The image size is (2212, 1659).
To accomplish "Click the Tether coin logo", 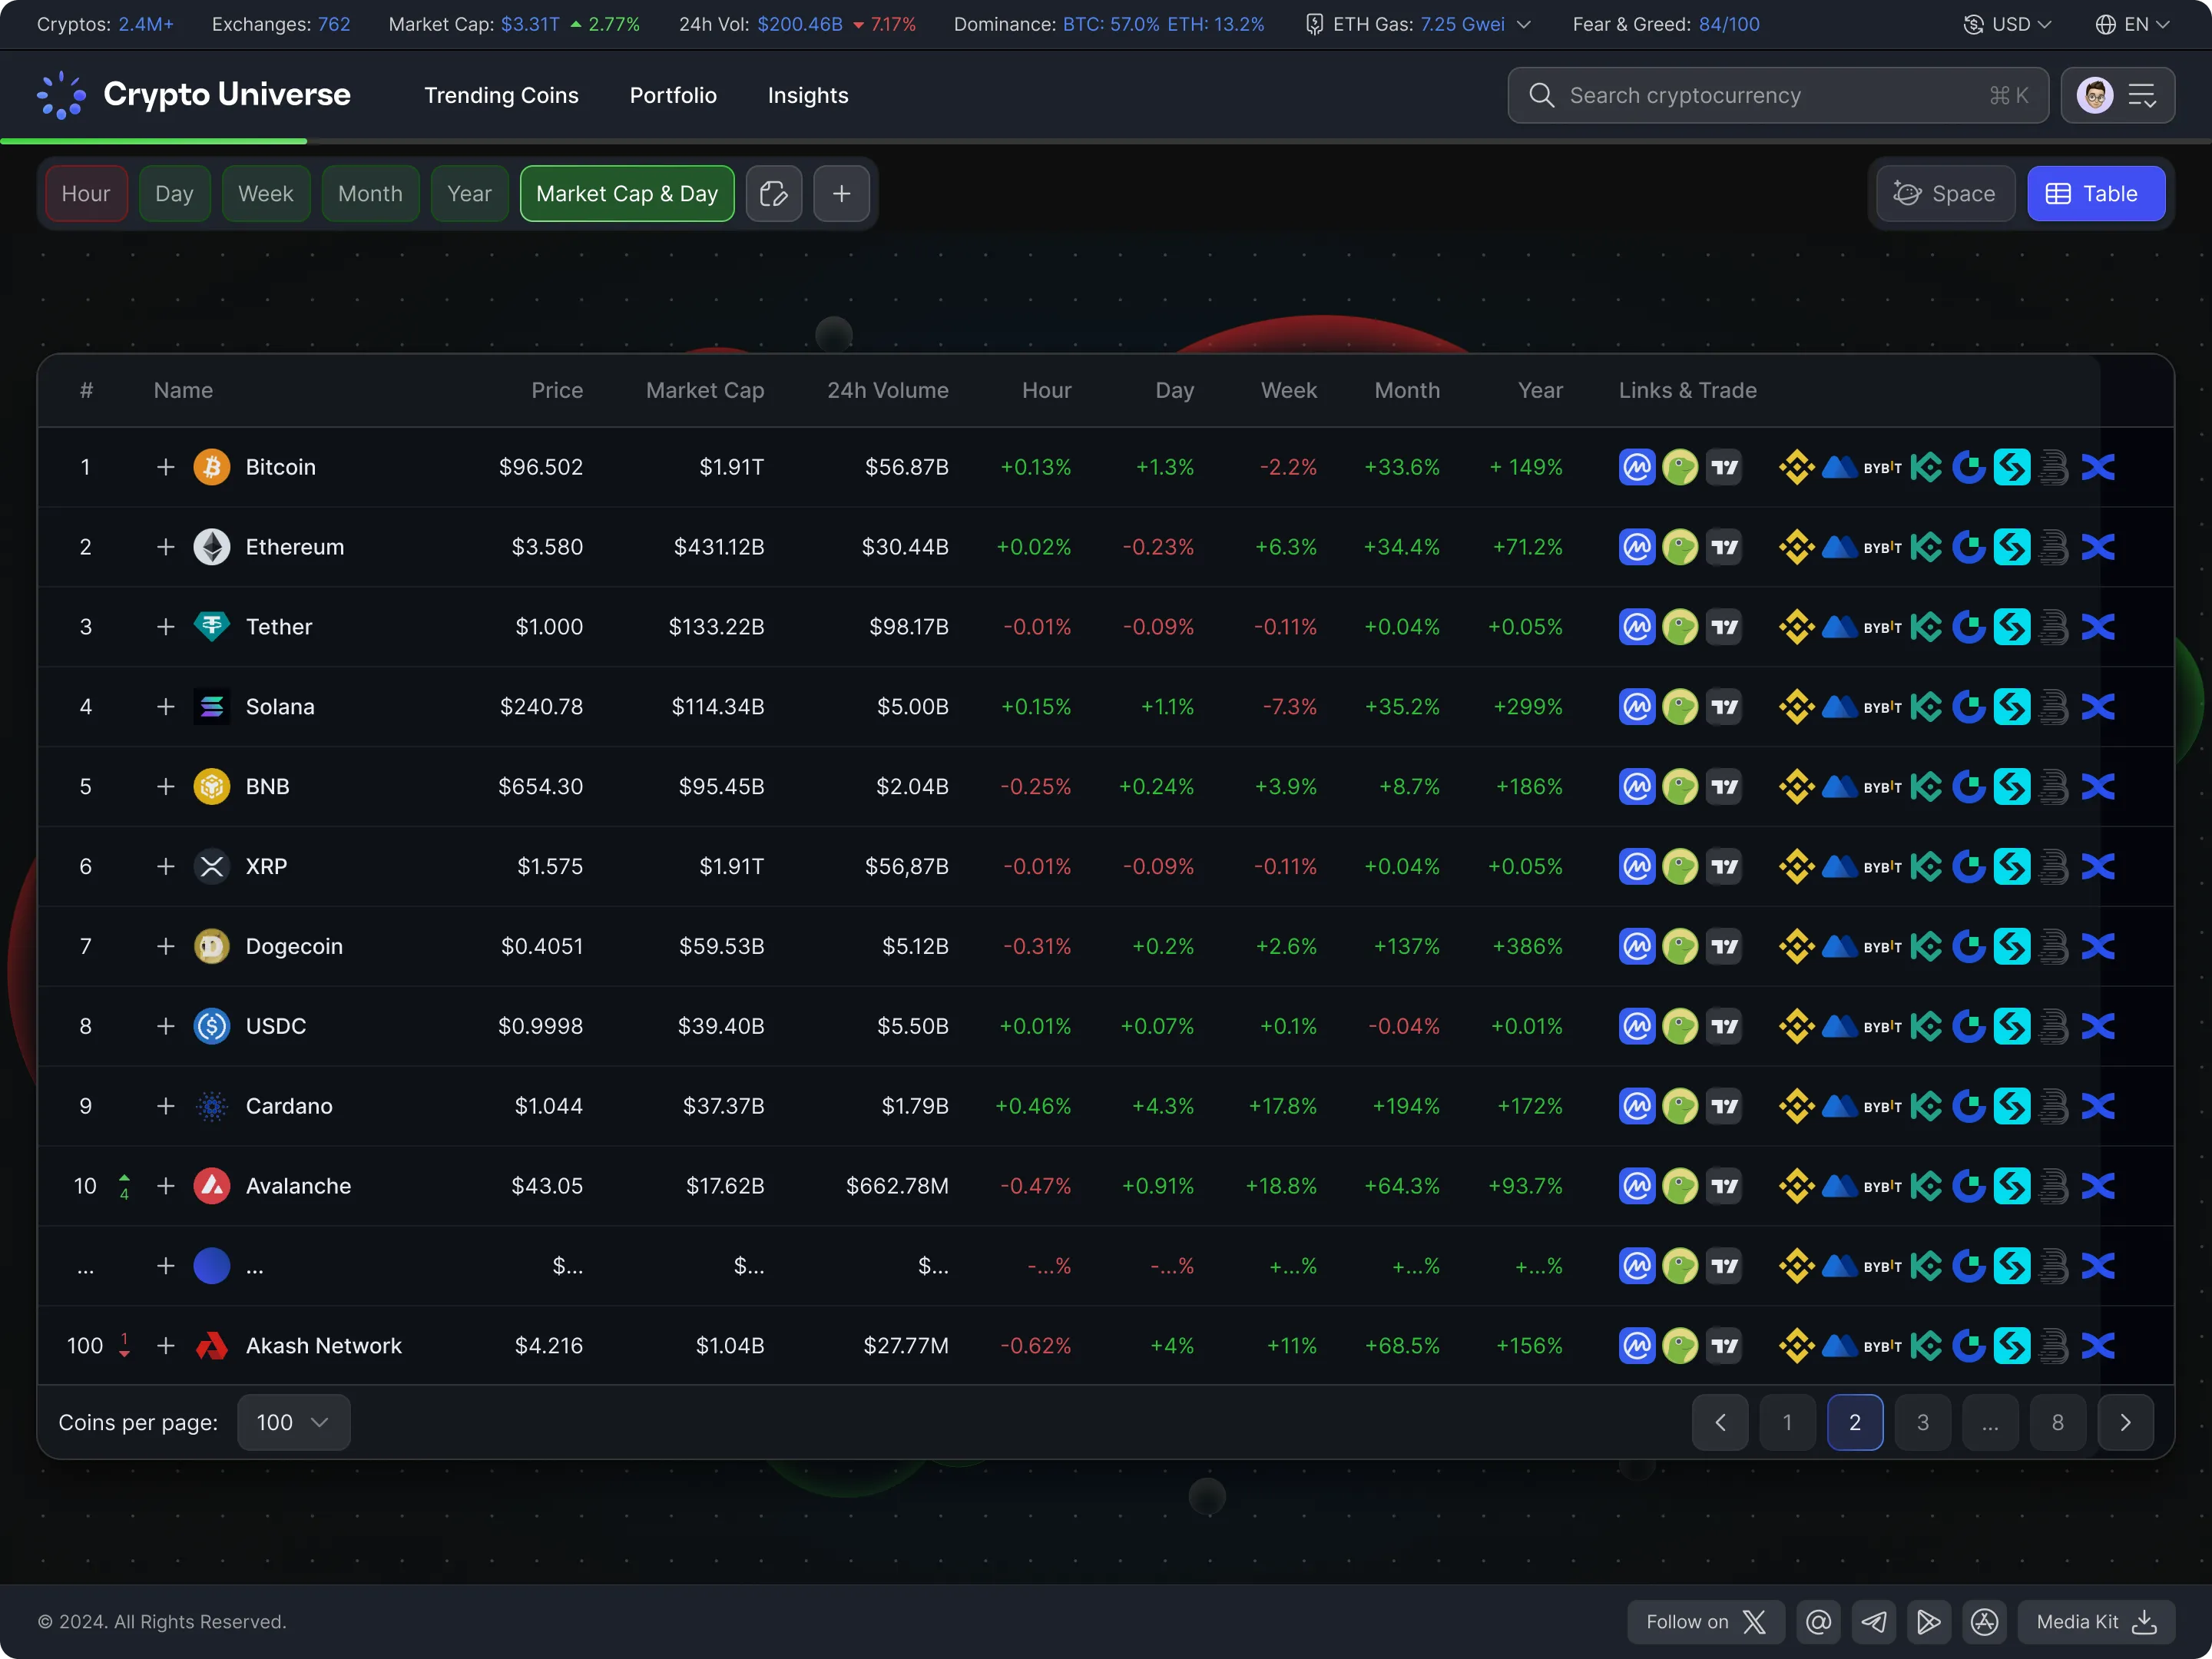I will pyautogui.click(x=211, y=627).
